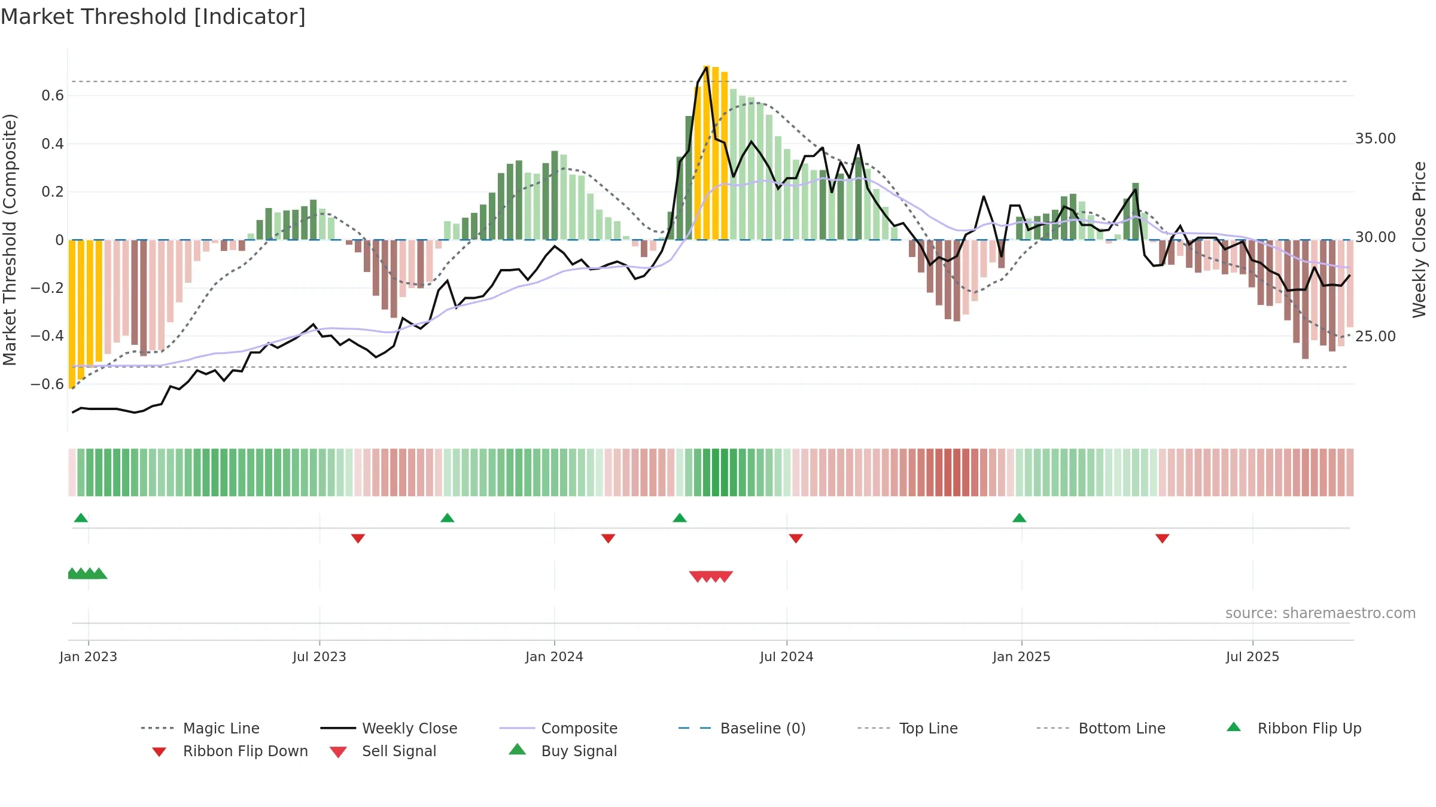Click the ribbon flip down marker after Jul 2024
The width and height of the screenshot is (1436, 807).
point(796,539)
